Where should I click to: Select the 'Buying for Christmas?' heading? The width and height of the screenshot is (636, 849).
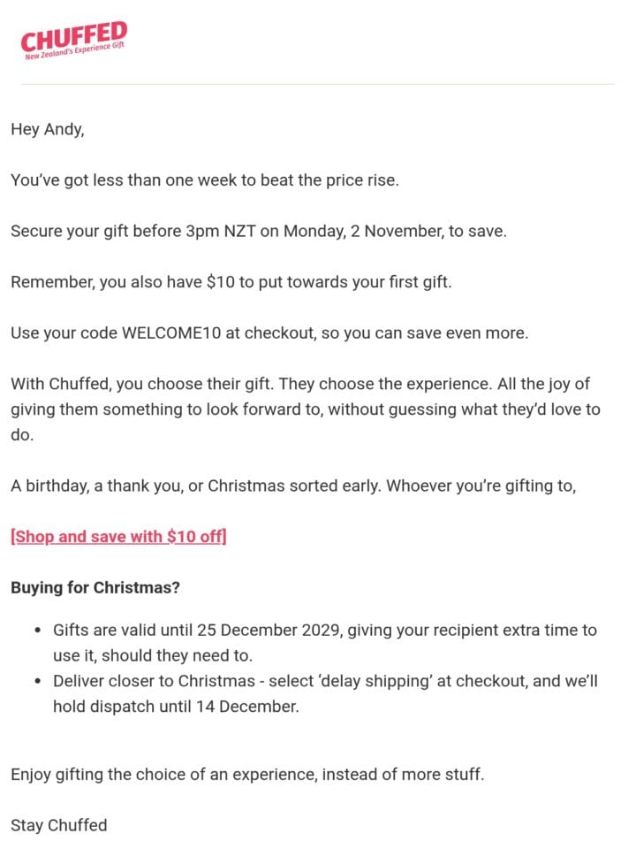pos(95,587)
